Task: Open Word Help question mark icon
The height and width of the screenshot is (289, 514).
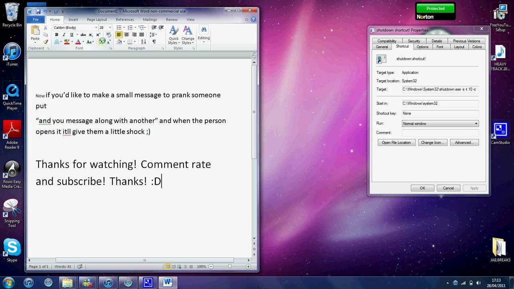Action: tap(253, 19)
